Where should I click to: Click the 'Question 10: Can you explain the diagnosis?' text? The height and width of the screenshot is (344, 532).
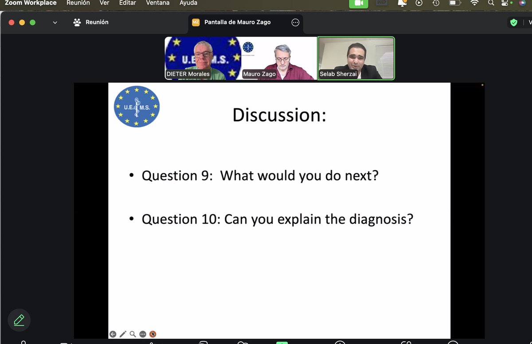(278, 219)
